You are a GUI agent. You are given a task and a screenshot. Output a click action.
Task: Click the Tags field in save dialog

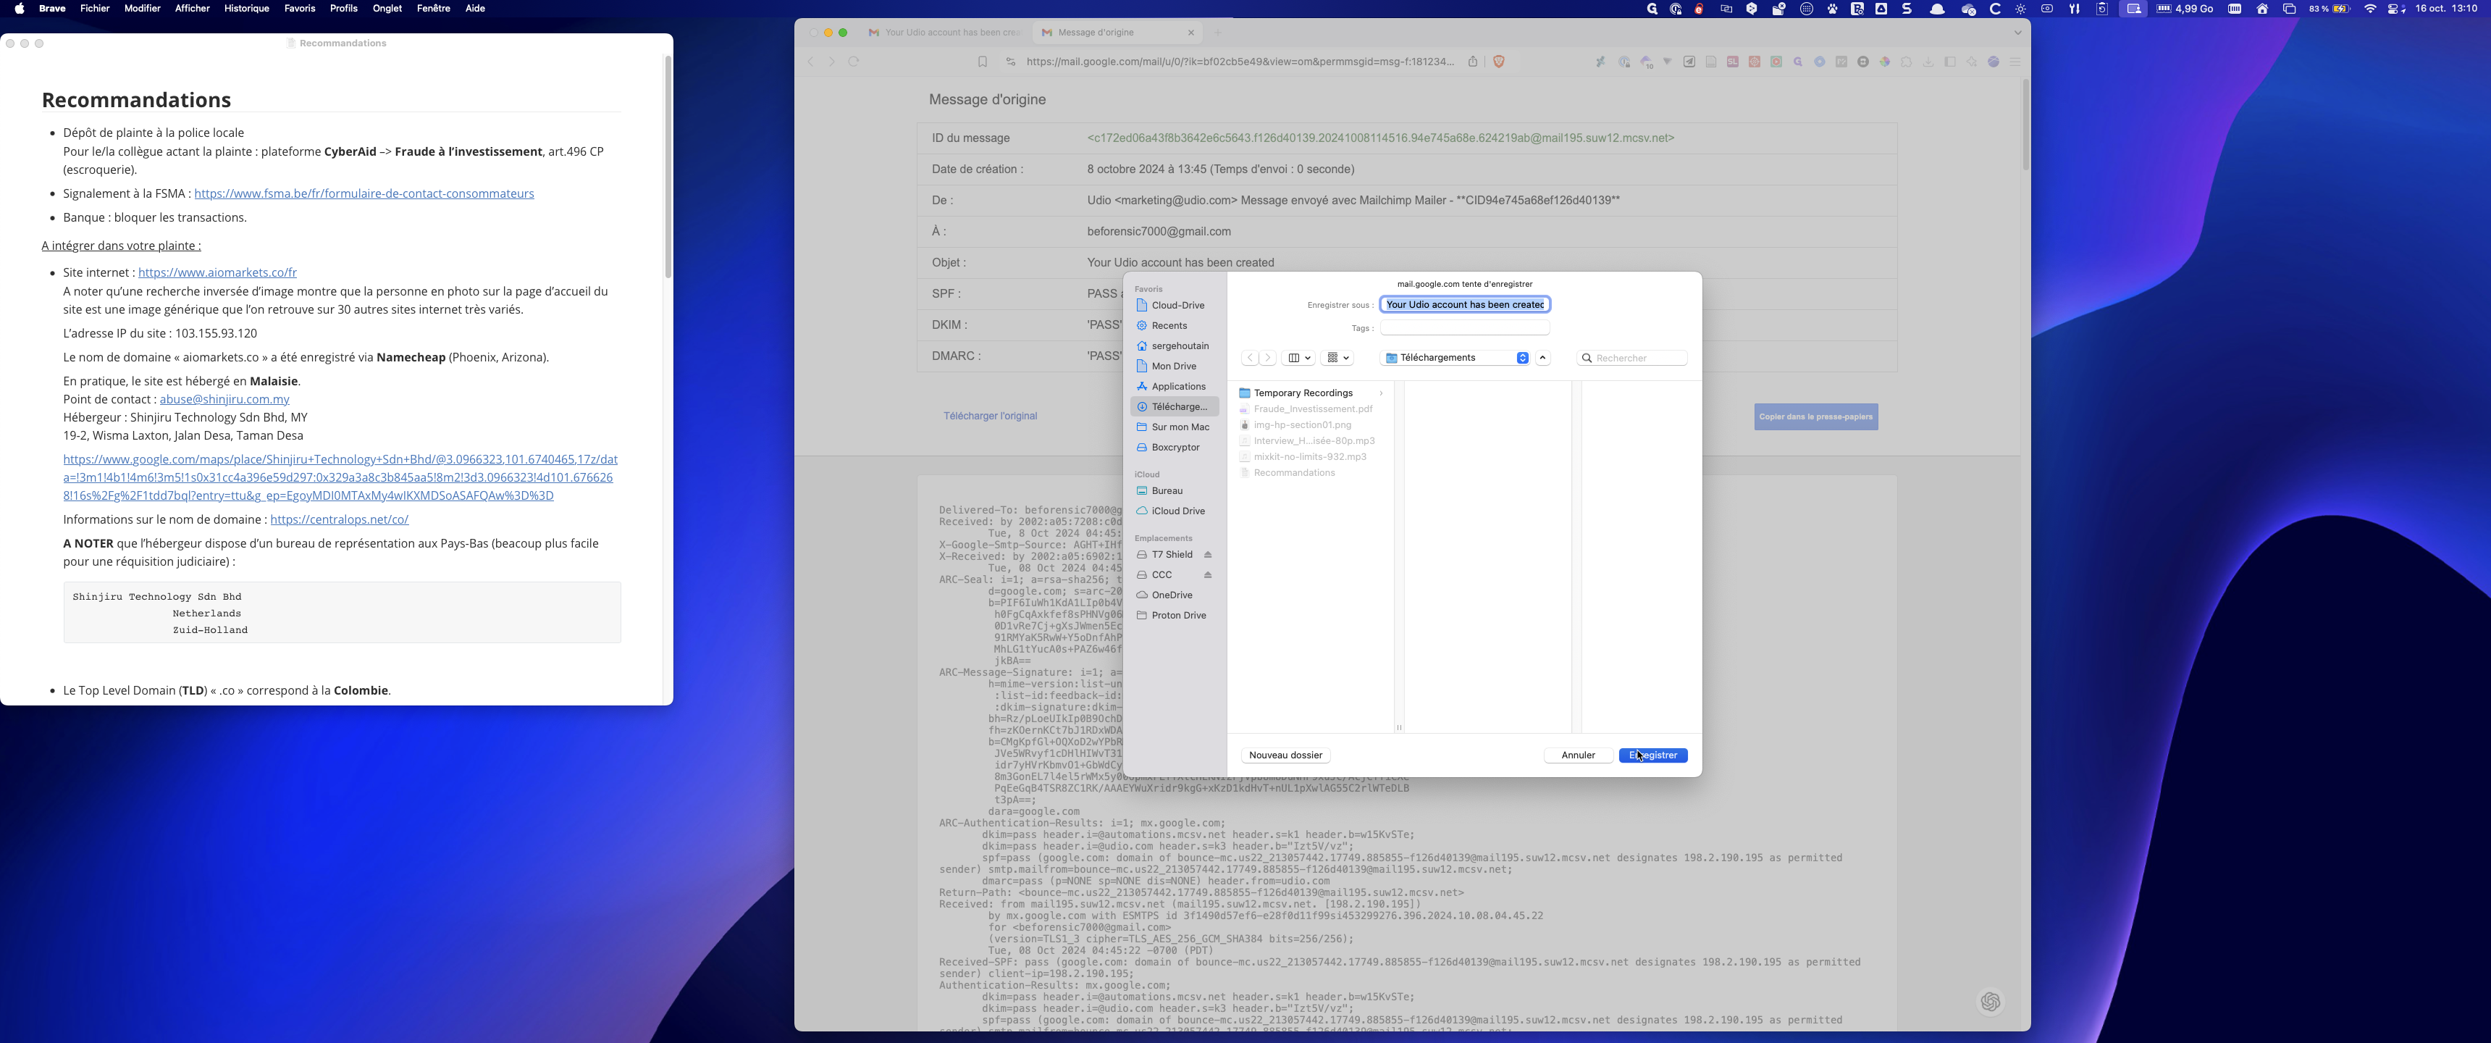click(1464, 328)
